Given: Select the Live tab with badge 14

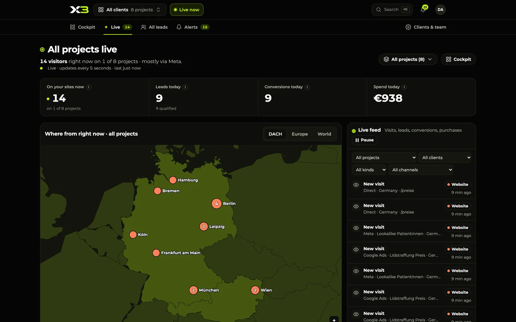Looking at the screenshot, I should (118, 27).
